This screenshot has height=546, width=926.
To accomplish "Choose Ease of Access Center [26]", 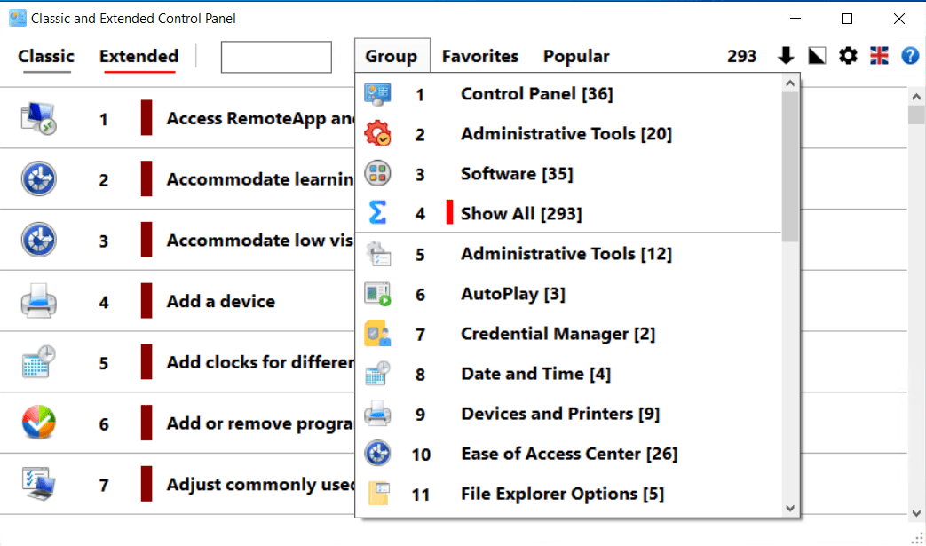I will click(568, 454).
